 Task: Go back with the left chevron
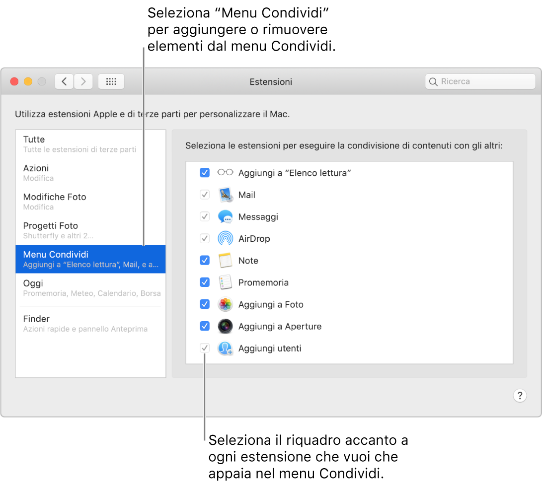[x=64, y=81]
